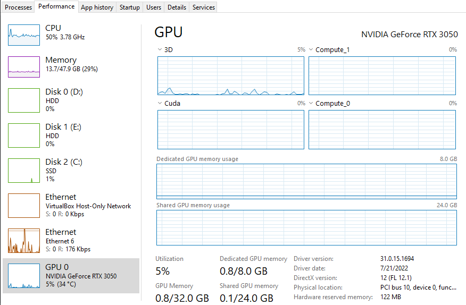Click the Shared GPU memory usage graph
Image resolution: width=466 pixels, height=305 pixels.
[306, 228]
